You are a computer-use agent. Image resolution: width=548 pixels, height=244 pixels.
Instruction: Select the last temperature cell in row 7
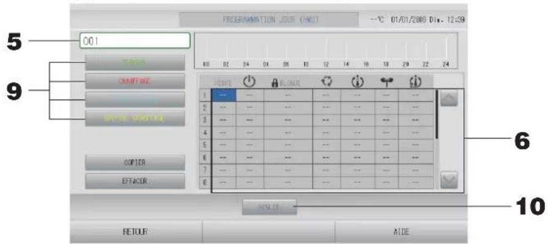(416, 170)
